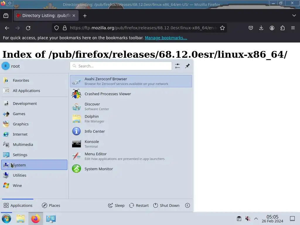The width and height of the screenshot is (300, 225).
Task: Open the start menu launcher in taskbar
Action: coord(6,219)
